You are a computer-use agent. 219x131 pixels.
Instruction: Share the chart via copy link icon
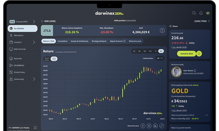coord(162,126)
